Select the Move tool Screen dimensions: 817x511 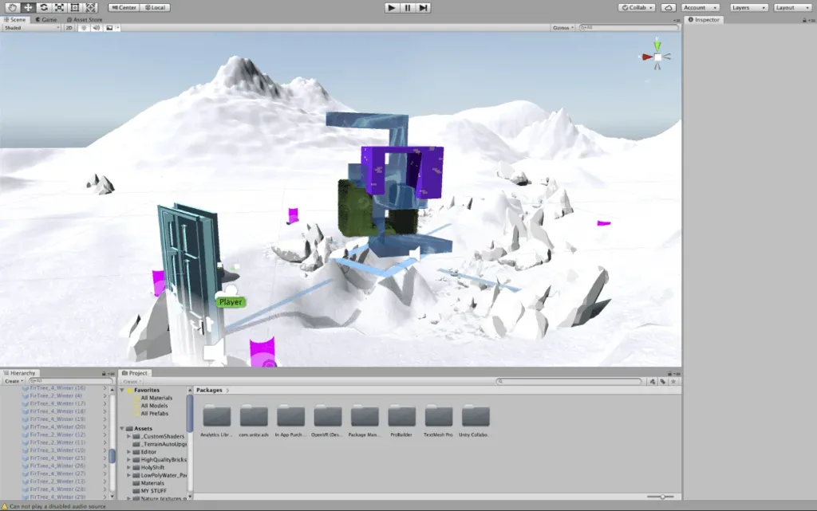point(28,7)
